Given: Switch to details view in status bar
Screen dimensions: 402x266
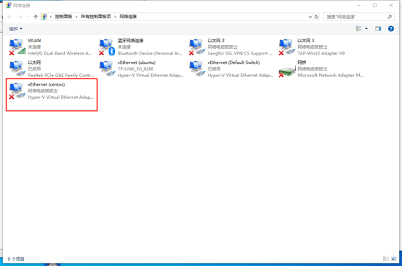Looking at the screenshot, I should [385, 259].
